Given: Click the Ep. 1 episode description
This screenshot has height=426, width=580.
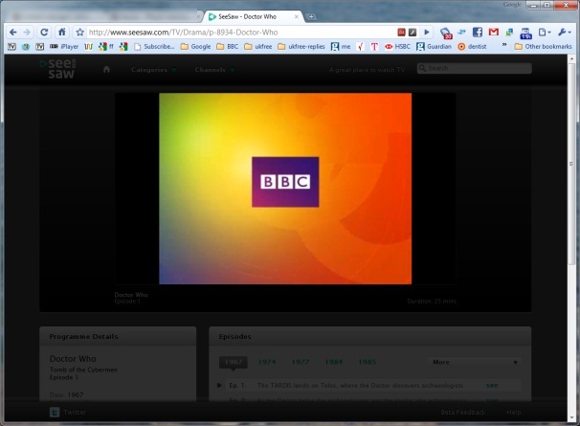Looking at the screenshot, I should [x=360, y=385].
